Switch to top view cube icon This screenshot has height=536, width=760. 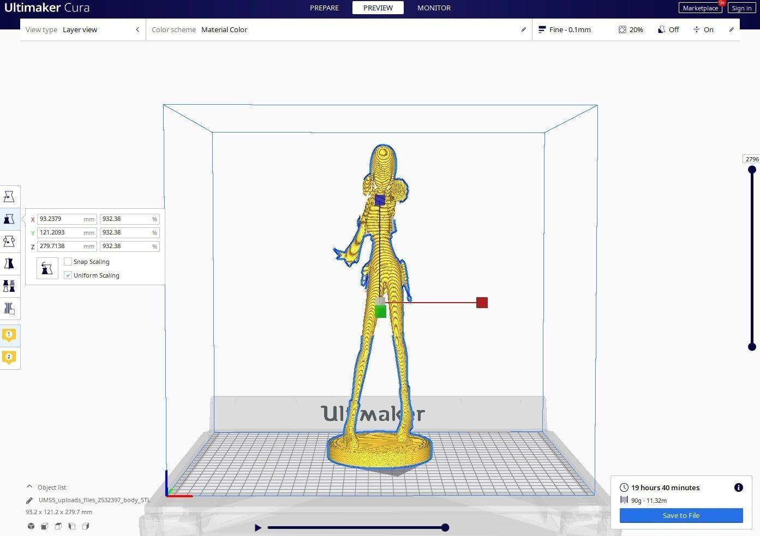tap(58, 526)
